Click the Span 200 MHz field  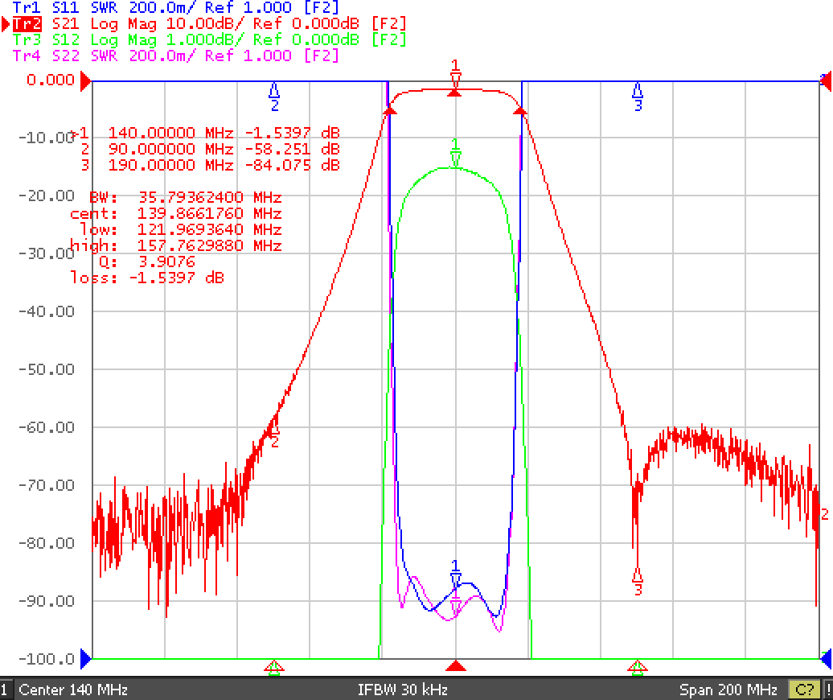coord(728,690)
